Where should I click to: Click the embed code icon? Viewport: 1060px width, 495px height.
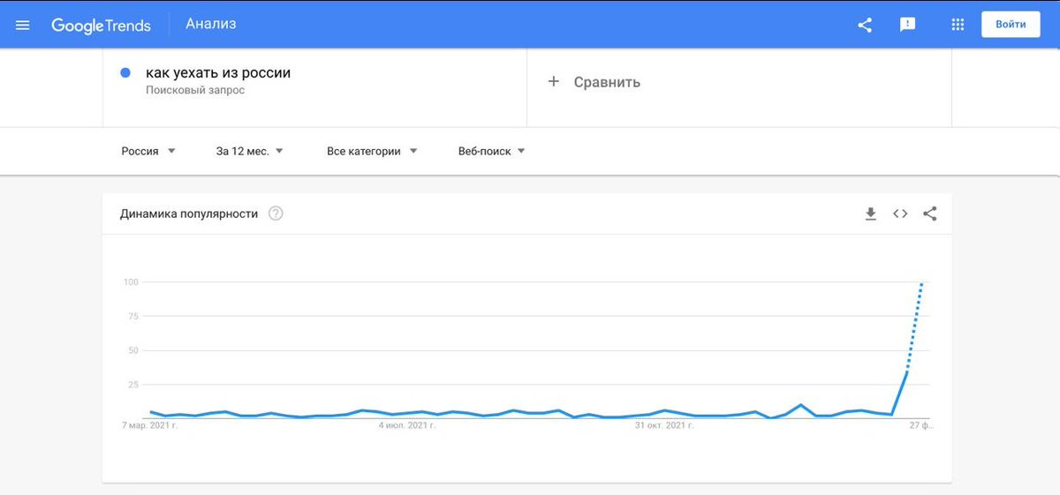click(x=900, y=214)
